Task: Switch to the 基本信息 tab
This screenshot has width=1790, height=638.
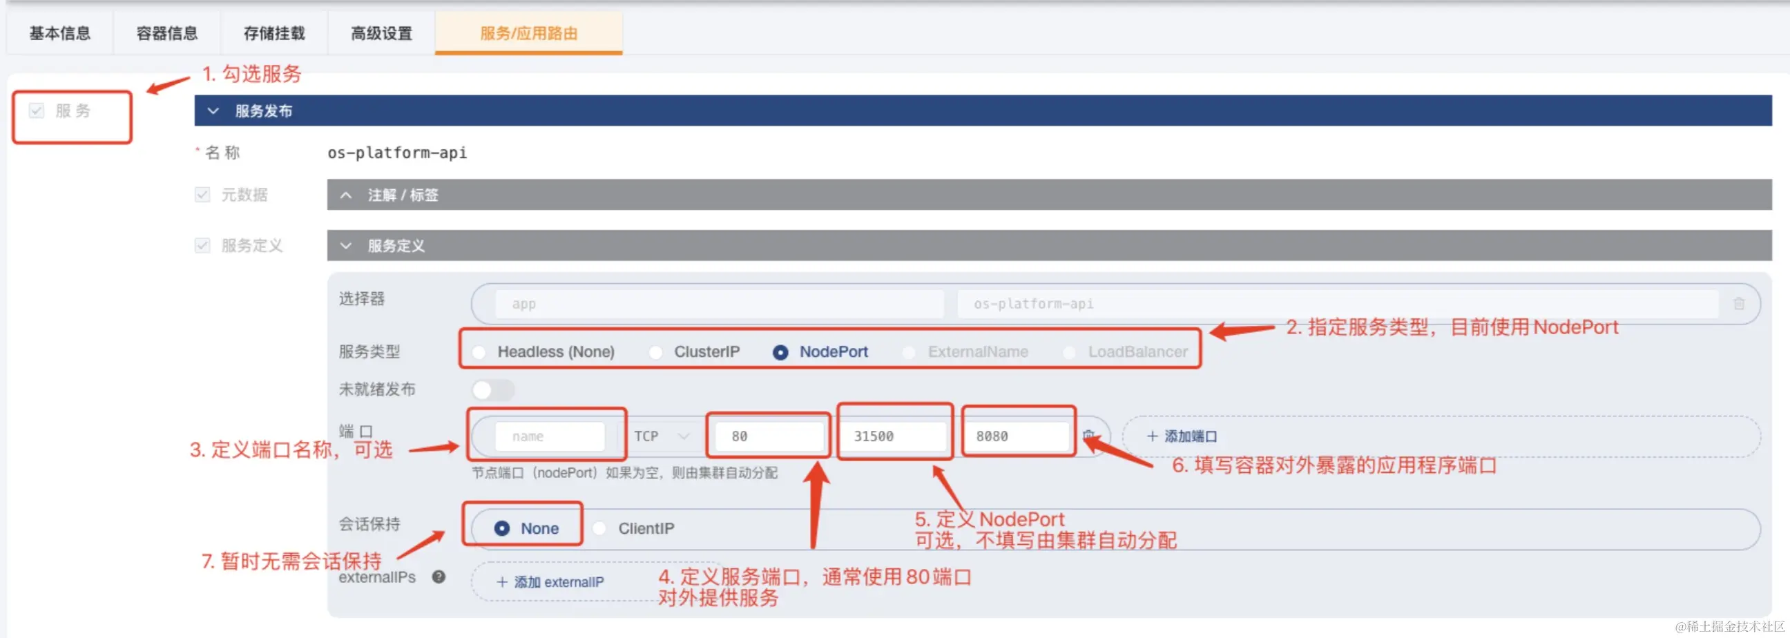Action: 59,32
